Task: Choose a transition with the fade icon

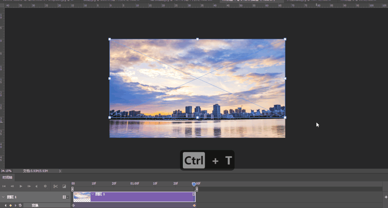Action: tap(64, 186)
